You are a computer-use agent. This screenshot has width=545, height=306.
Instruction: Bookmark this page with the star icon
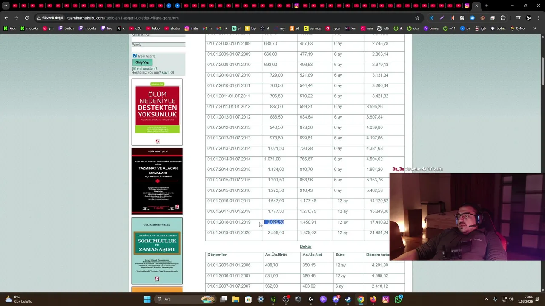[x=417, y=18]
